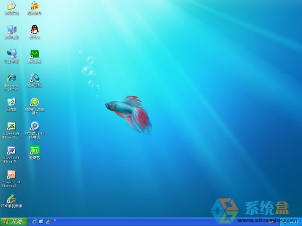Viewport: 302px width, 226px height.
Task: Launch Tencent QQ penguin icon
Action: coord(34,30)
